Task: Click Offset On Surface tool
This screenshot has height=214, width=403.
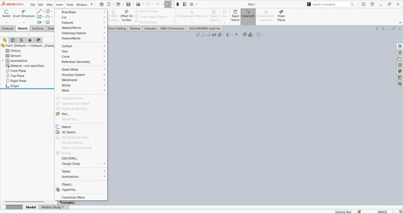Action: (x=126, y=16)
